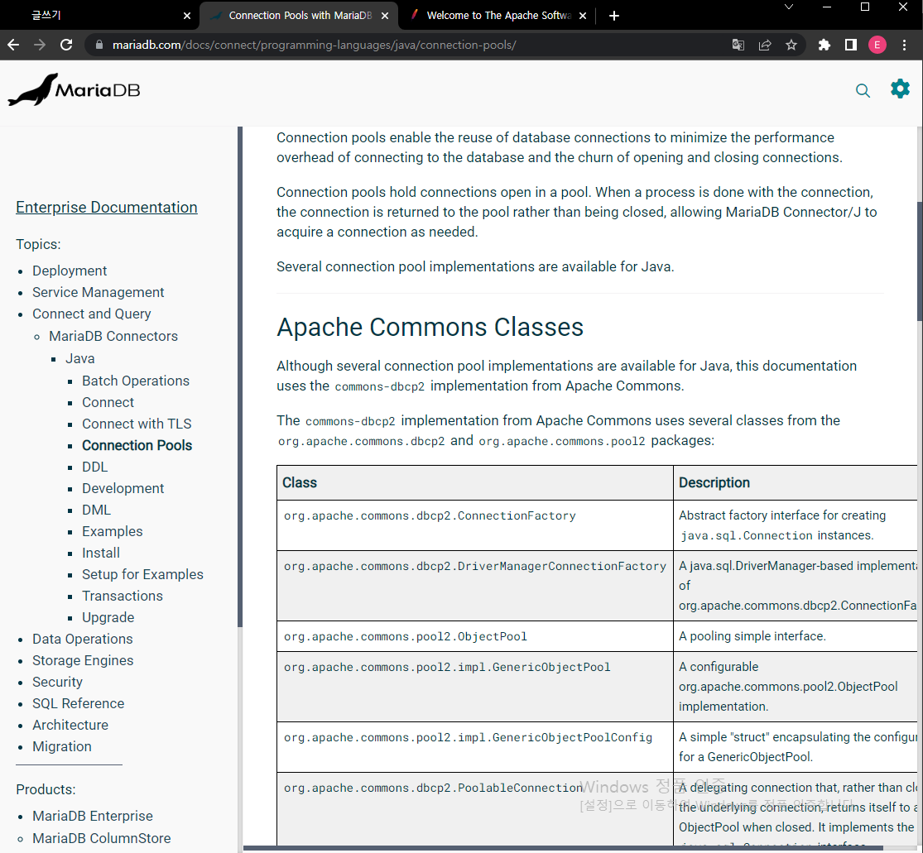Click the GenericObjectPoolConfig class cell
This screenshot has width=923, height=853.
click(x=475, y=747)
